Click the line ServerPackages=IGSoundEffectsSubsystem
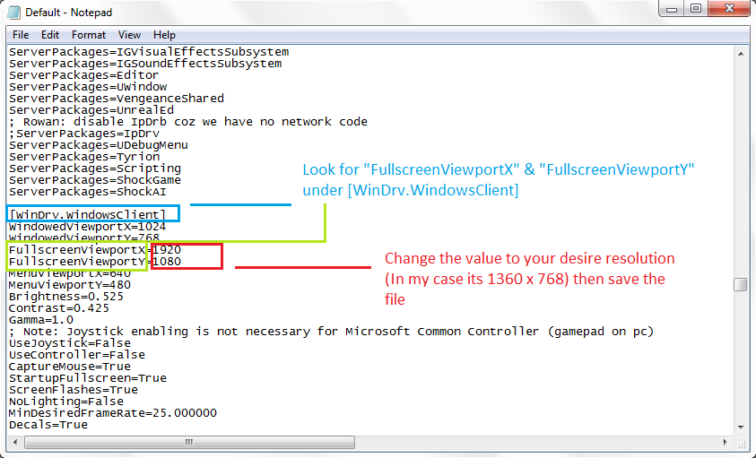Image resolution: width=756 pixels, height=458 pixels. tap(145, 64)
